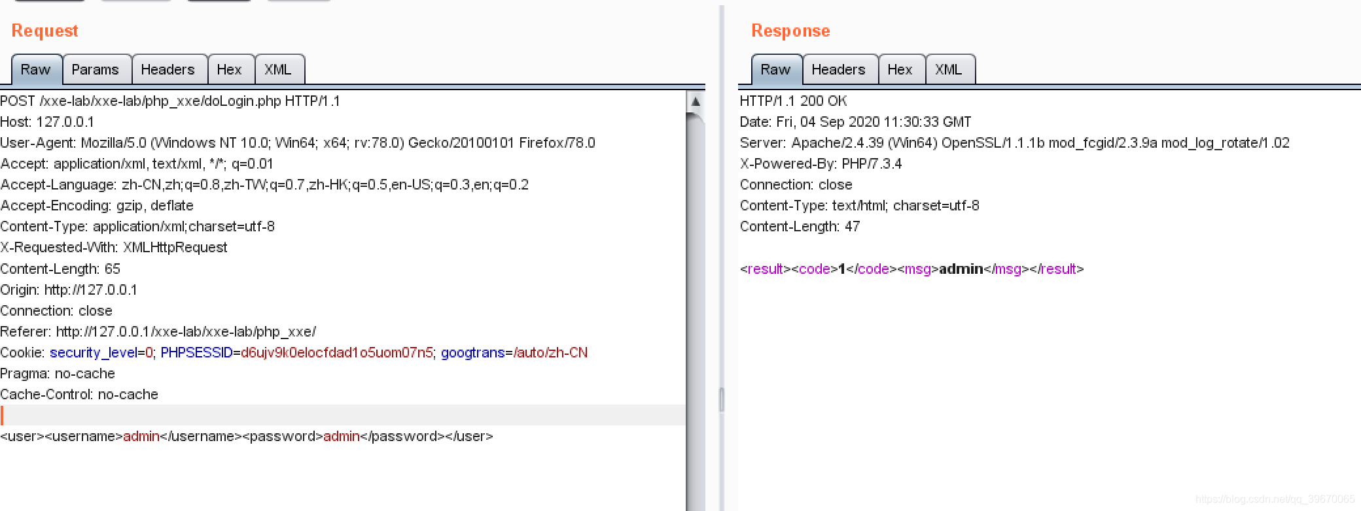Click the X-Requested-With: XMLHttpRequest line
This screenshot has width=1361, height=511.
click(x=114, y=248)
